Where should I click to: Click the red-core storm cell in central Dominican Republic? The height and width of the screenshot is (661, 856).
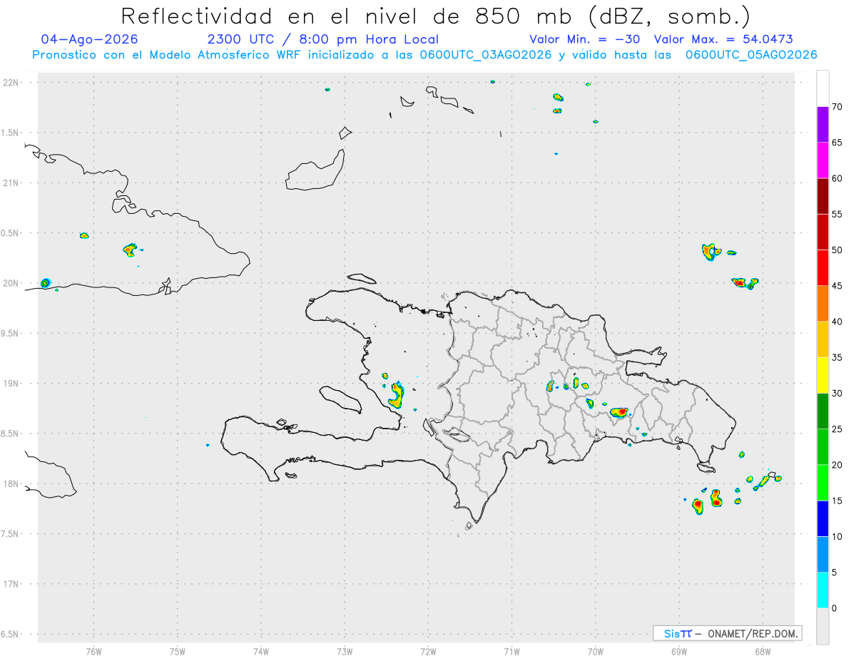coord(621,412)
